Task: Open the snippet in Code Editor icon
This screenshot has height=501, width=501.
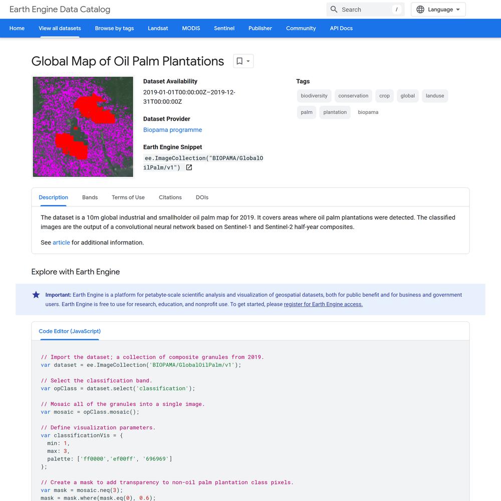Action: click(189, 167)
